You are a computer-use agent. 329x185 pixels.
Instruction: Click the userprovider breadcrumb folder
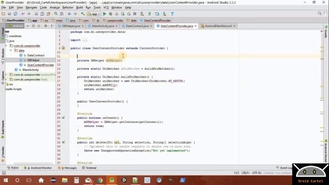click(x=113, y=21)
